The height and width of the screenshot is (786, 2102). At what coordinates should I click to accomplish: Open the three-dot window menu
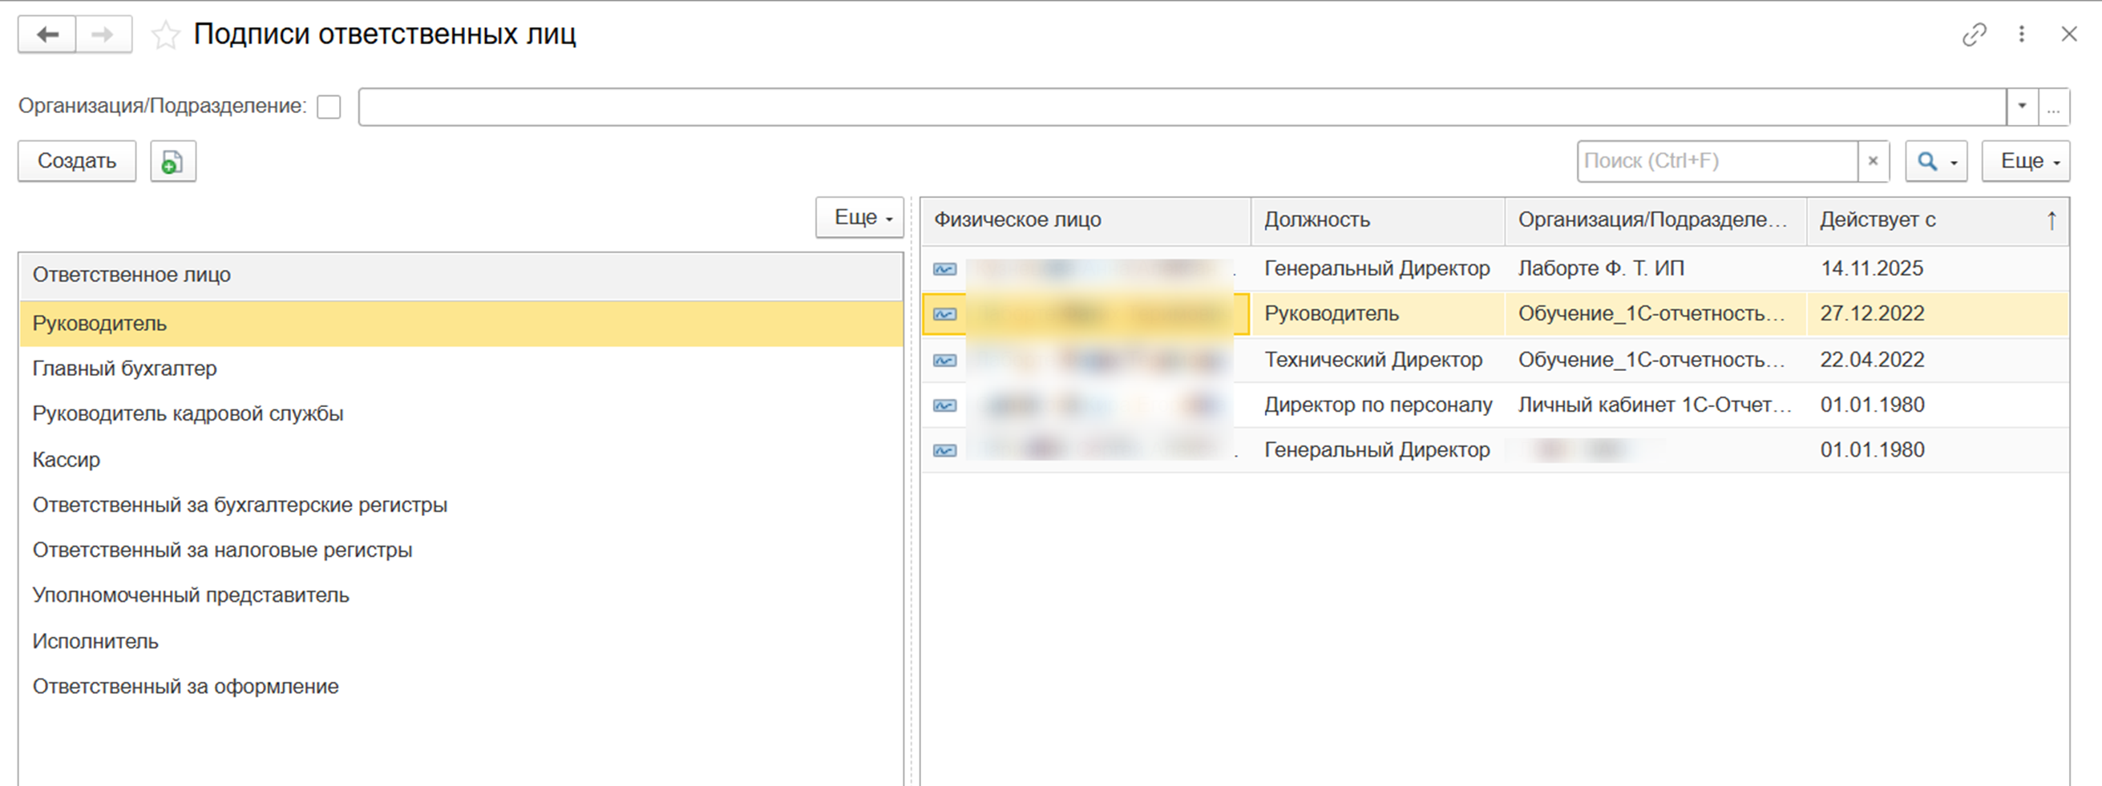click(2021, 34)
